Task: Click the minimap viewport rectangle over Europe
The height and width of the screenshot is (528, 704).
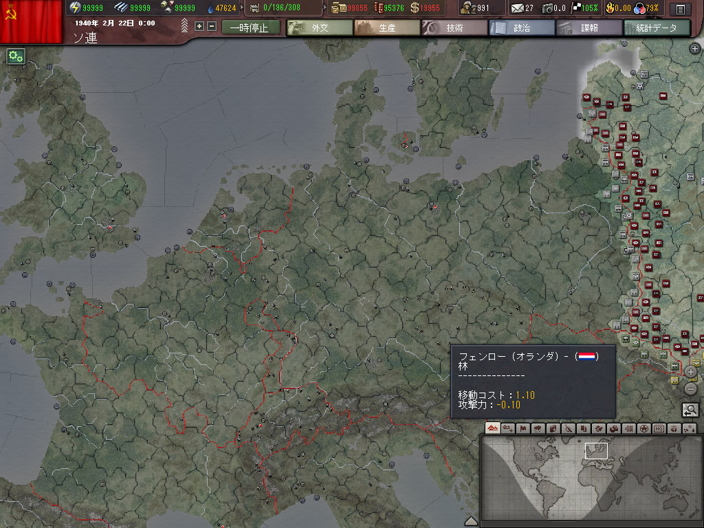Action: coord(596,451)
